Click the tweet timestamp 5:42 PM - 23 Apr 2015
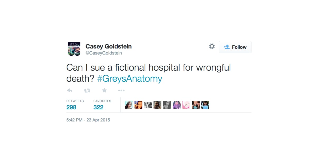Screen dimensions: 317x166 (88, 120)
